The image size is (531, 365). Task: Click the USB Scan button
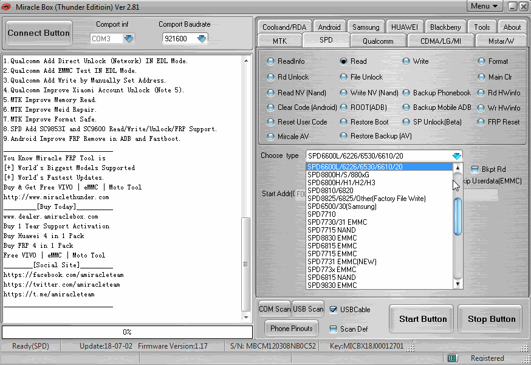click(x=308, y=309)
